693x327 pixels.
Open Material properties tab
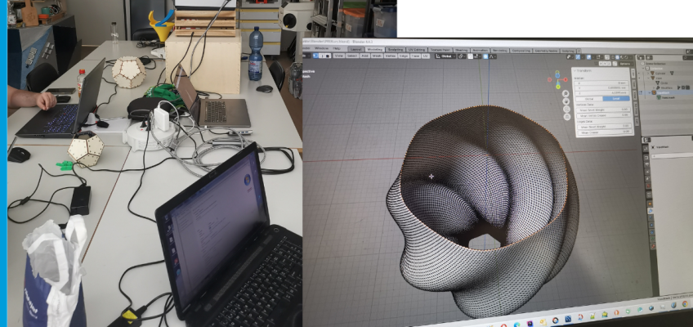(653, 246)
